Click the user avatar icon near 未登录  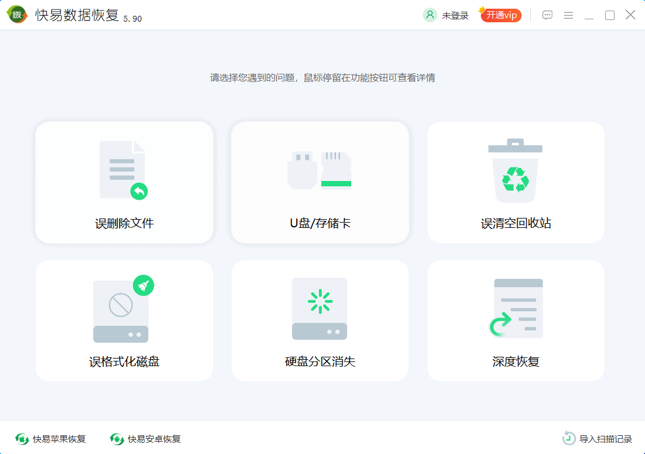point(430,15)
